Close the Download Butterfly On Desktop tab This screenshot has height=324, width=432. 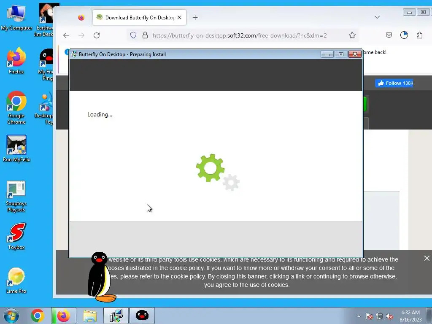coord(179,17)
